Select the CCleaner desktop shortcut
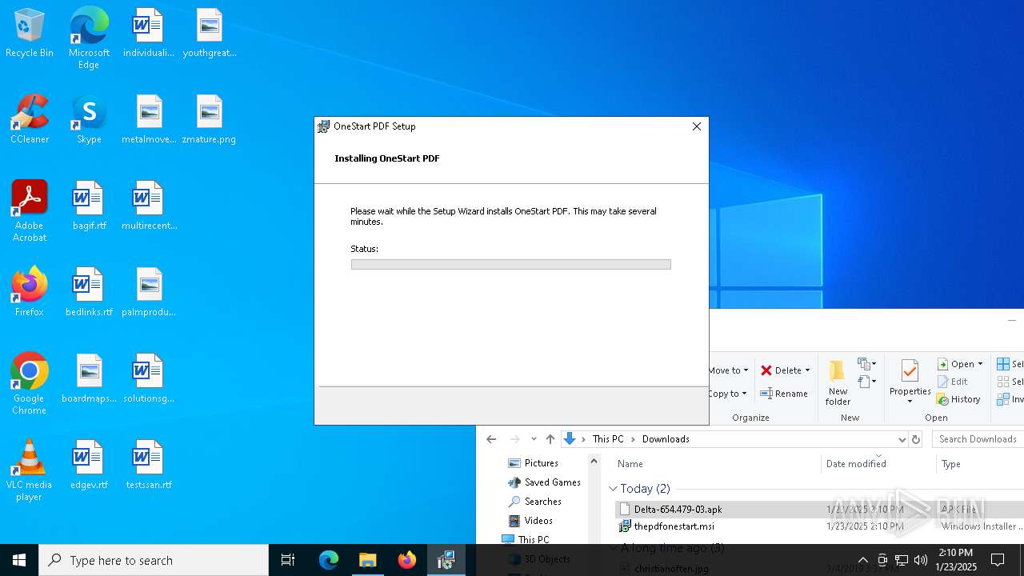1024x576 pixels. click(x=30, y=120)
